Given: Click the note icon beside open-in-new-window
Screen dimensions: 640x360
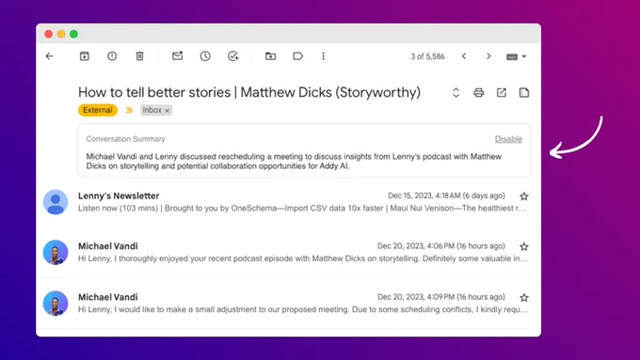Looking at the screenshot, I should (524, 92).
